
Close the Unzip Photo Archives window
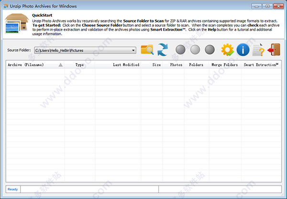(278, 6)
